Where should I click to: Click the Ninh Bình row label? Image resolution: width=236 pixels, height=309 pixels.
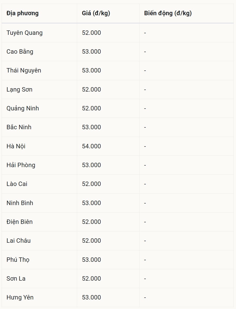tap(20, 203)
